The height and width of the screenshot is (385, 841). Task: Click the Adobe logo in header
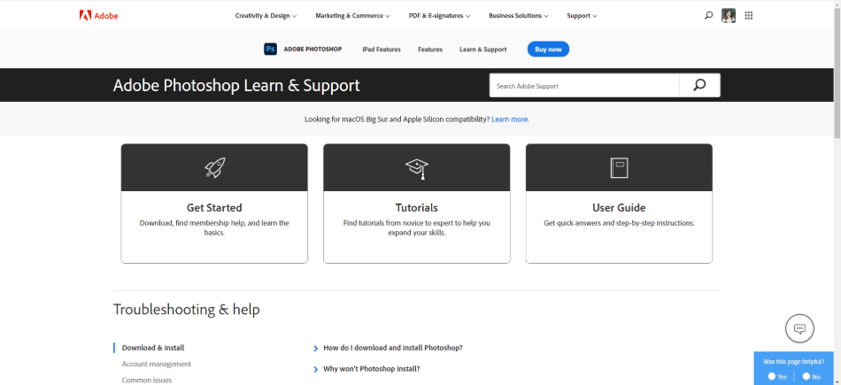coord(98,16)
